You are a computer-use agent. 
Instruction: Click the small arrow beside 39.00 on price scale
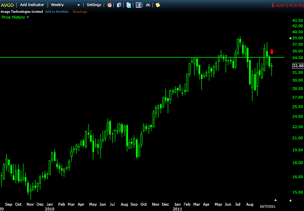290,38
